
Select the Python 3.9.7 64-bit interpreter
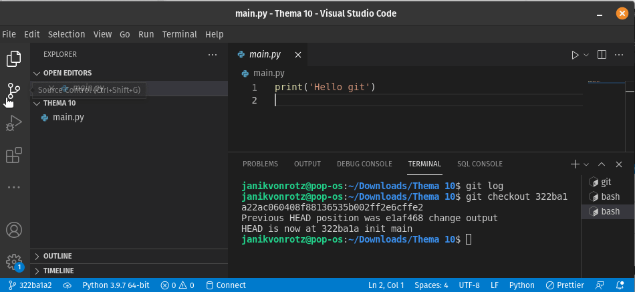click(117, 285)
